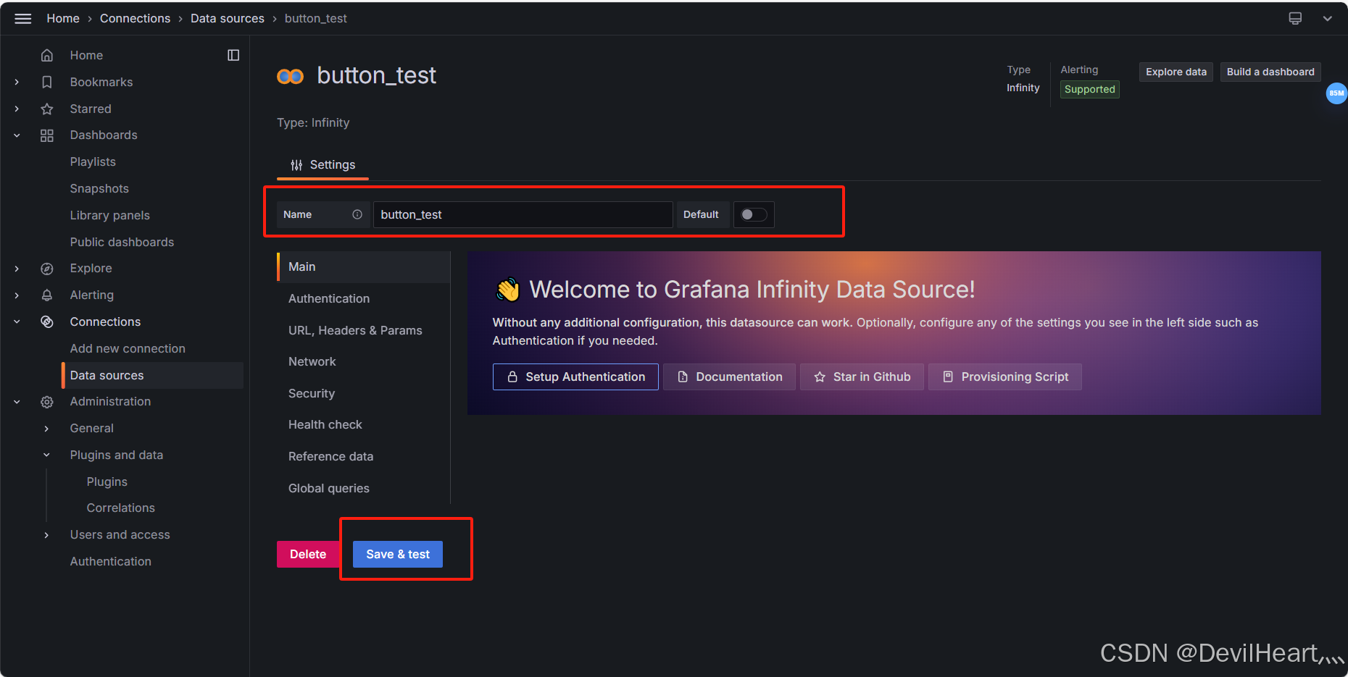Click the Name input field
Viewport: 1348px width, 677px height.
click(523, 214)
